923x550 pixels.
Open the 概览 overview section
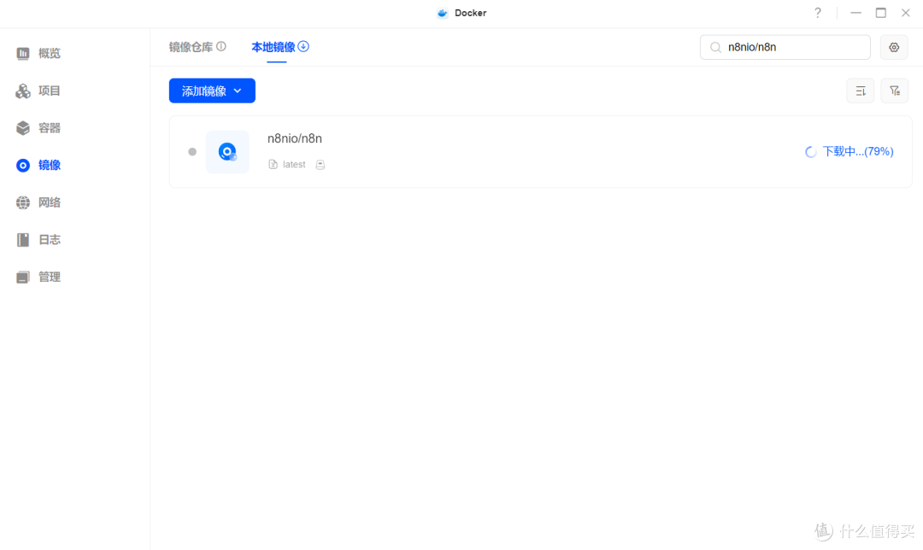(x=38, y=54)
